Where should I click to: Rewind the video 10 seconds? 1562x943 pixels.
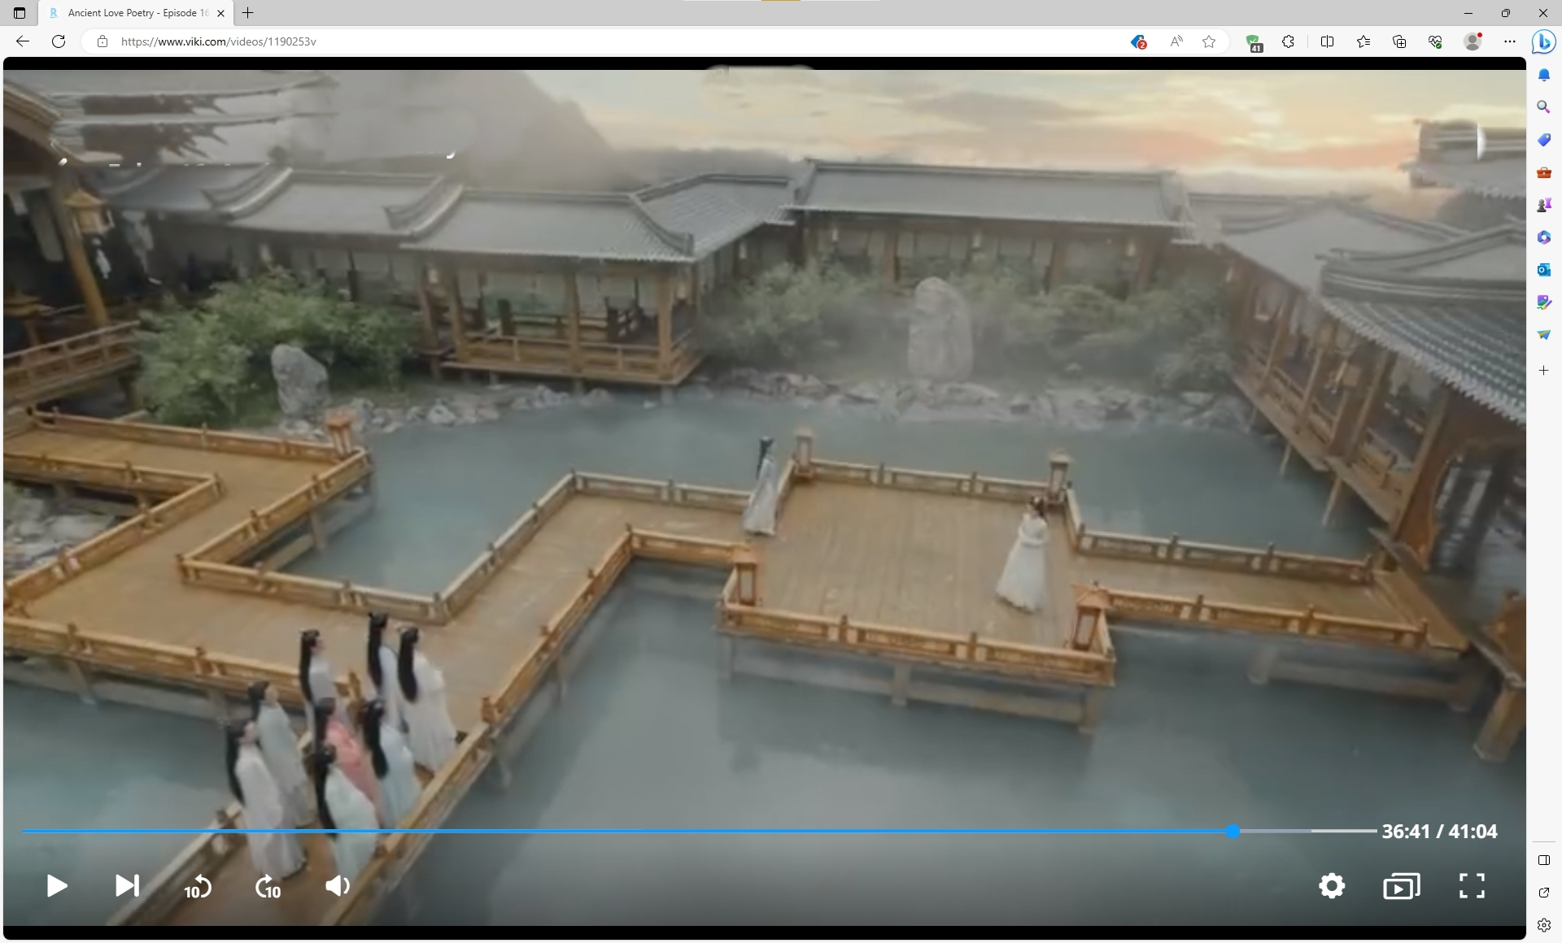click(198, 886)
